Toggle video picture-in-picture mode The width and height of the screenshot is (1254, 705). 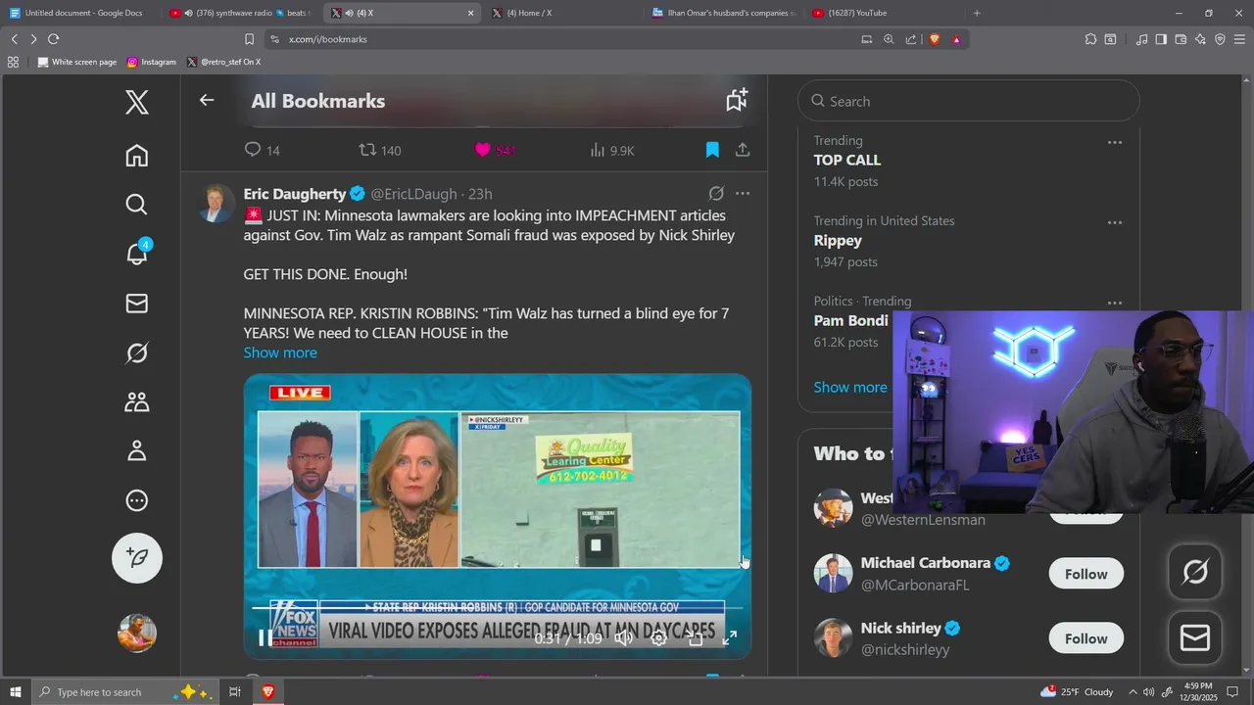695,638
